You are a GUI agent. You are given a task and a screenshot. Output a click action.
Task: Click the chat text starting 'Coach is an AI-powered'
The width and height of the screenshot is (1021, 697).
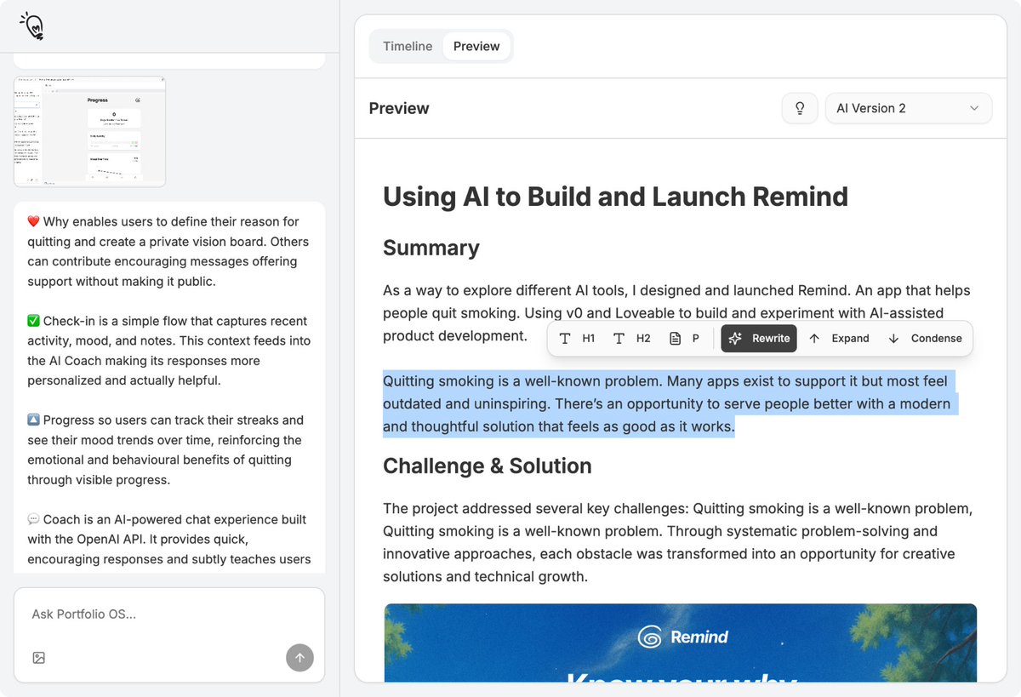168,540
